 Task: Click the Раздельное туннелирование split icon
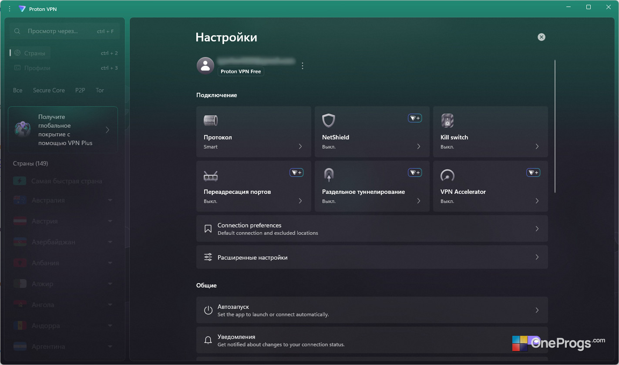tap(329, 175)
